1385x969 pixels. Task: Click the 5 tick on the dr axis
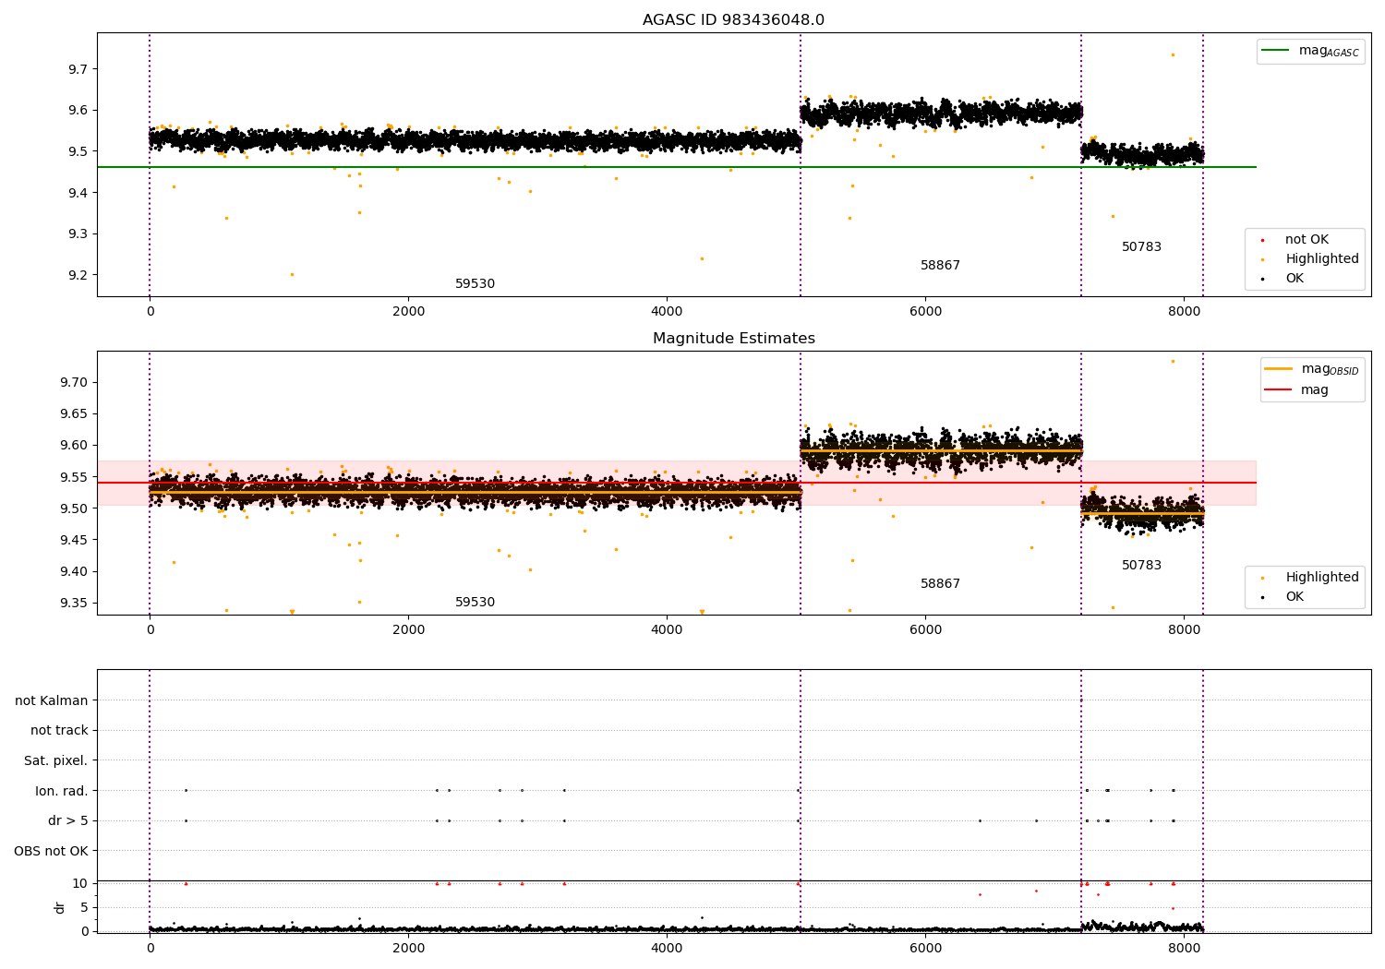(84, 908)
